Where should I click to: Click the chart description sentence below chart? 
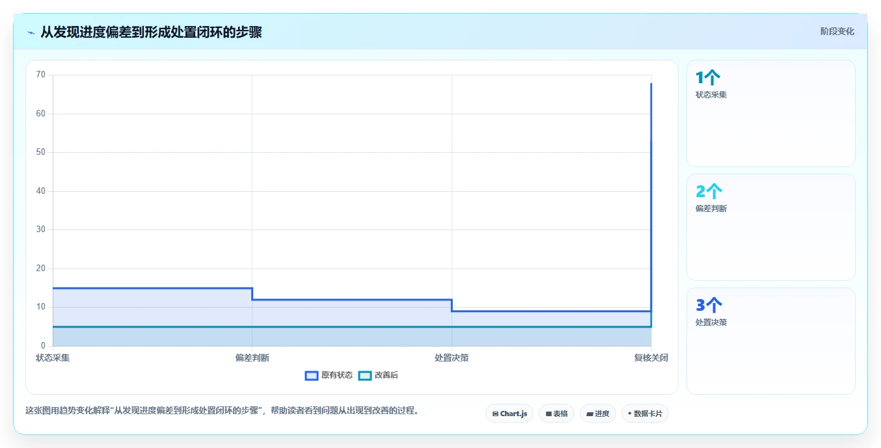pyautogui.click(x=223, y=411)
